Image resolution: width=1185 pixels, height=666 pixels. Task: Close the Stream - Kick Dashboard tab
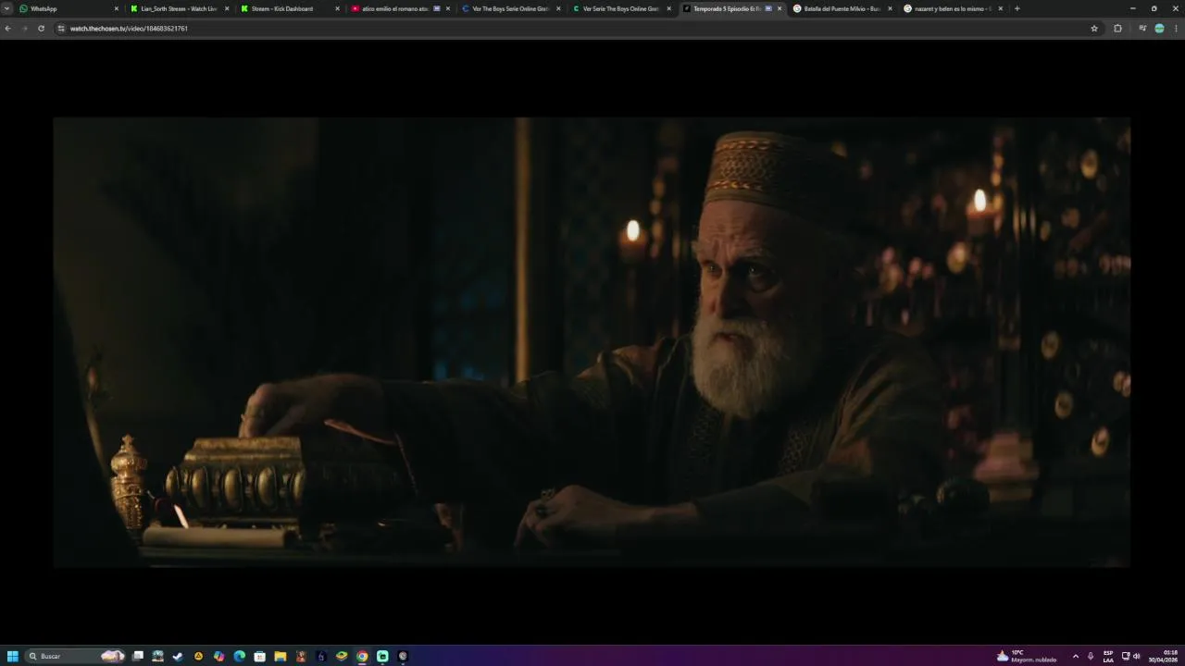point(337,8)
